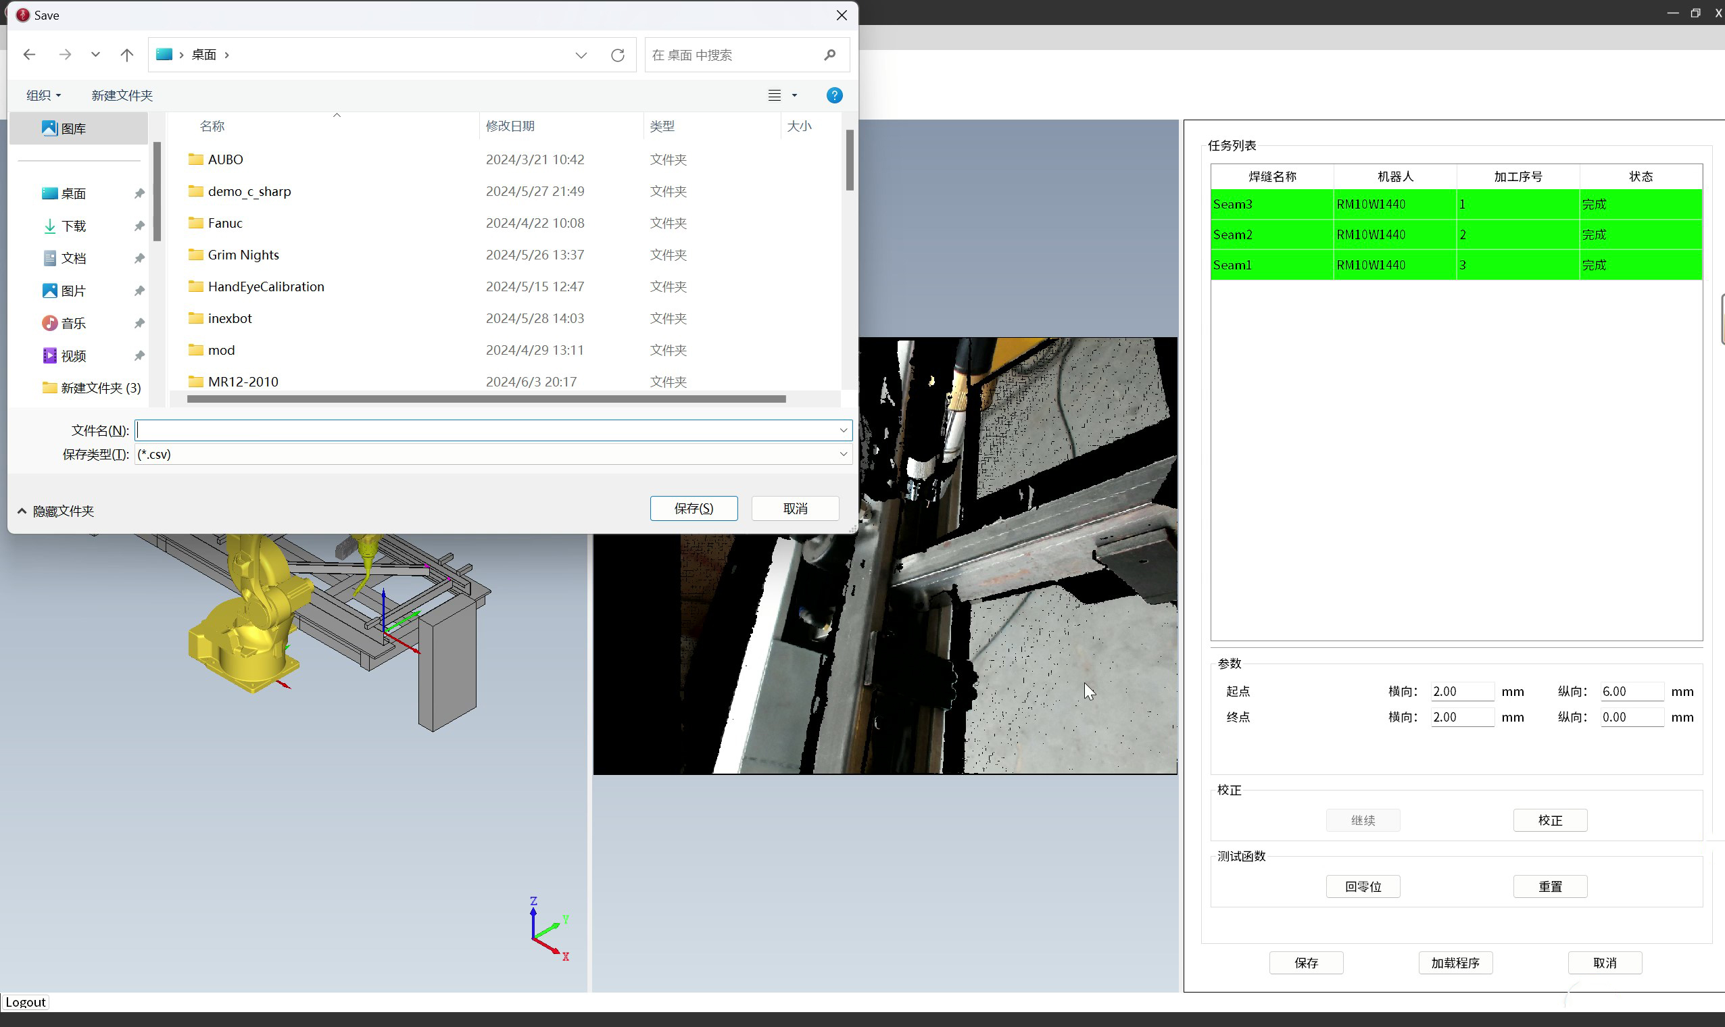Screen dimensions: 1725x1027
Task: Unpin 文档 via its pin icon
Action: click(x=139, y=259)
